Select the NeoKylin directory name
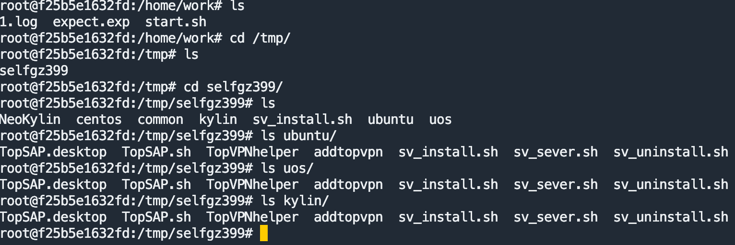Screen dimensions: 735x245 click(30, 120)
